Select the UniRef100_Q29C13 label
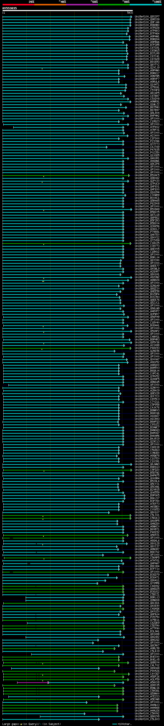 147,442
